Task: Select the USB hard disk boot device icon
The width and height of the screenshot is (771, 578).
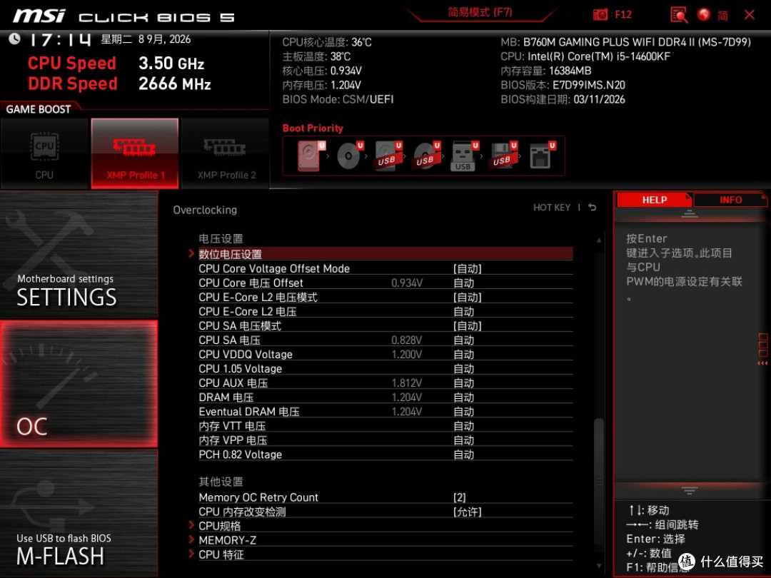Action: tap(388, 156)
